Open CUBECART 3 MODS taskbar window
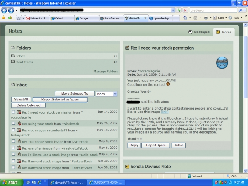 [x=106, y=182]
